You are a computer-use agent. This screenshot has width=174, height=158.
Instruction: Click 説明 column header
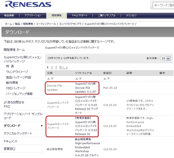[x=129, y=73]
